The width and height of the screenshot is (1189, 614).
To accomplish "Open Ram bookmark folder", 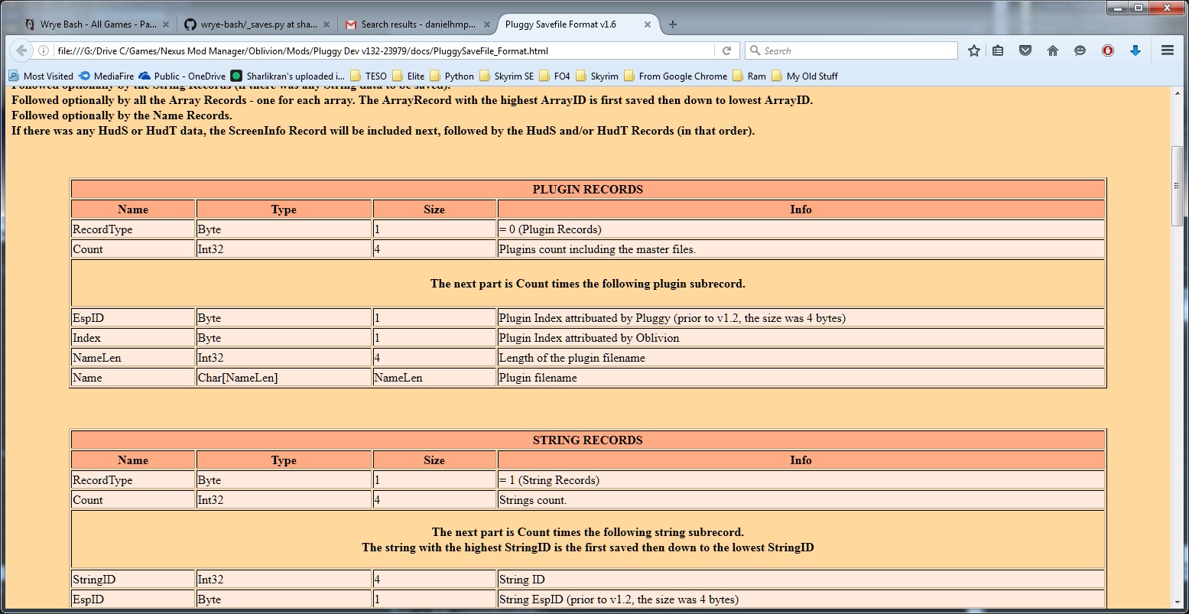I will pyautogui.click(x=749, y=76).
